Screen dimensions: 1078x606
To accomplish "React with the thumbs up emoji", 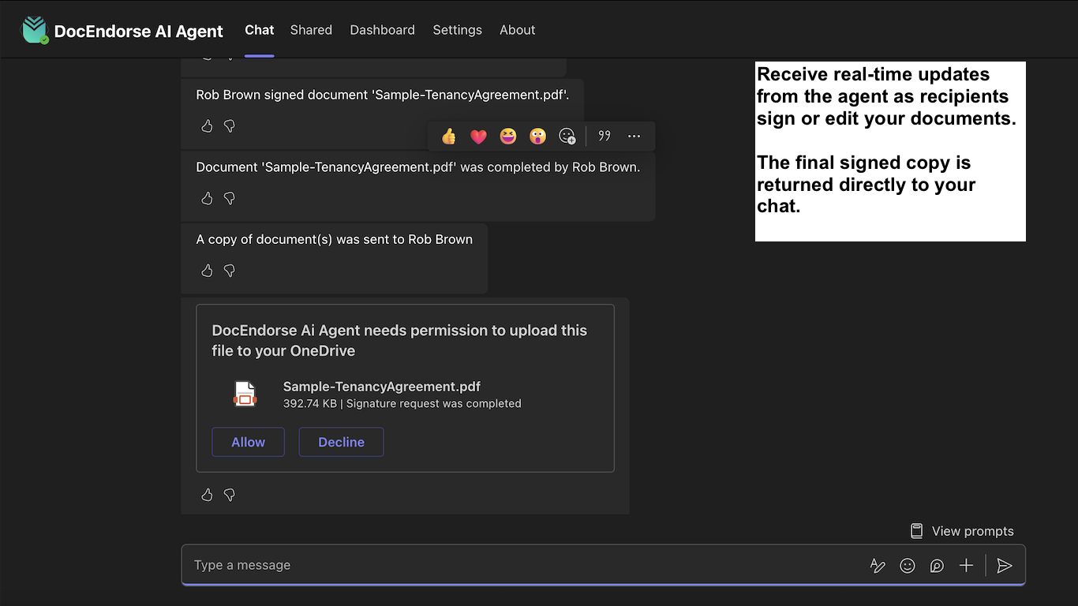I will (448, 136).
